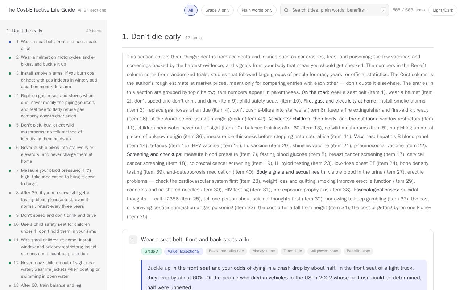Image resolution: width=464 pixels, height=290 pixels.
Task: Enable the Grade A only filter
Action: click(217, 10)
